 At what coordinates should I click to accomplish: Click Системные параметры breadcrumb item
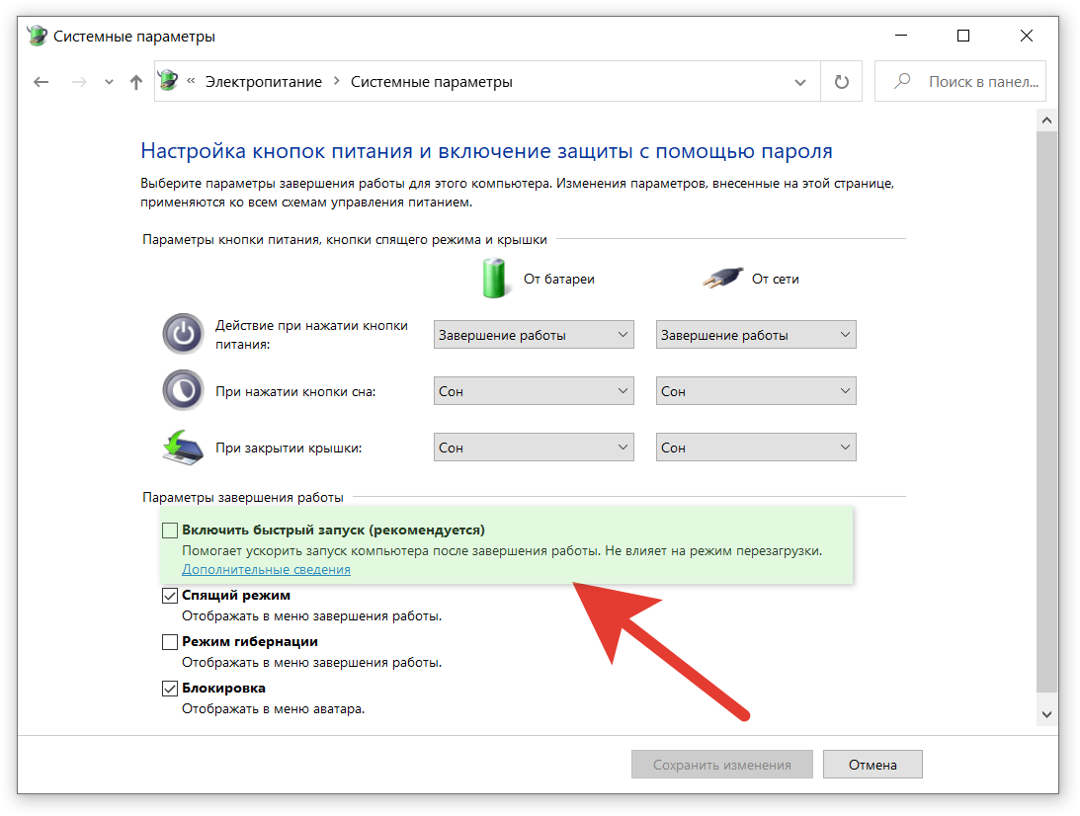pos(432,83)
